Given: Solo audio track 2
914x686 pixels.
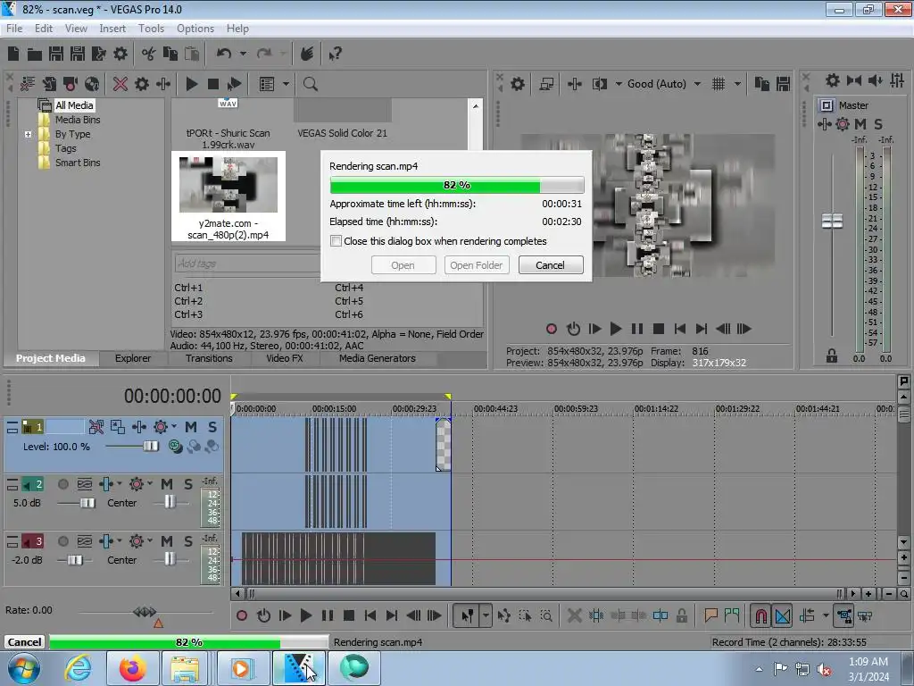Looking at the screenshot, I should point(187,484).
